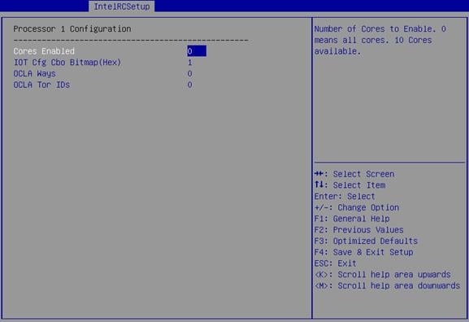This screenshot has height=322, width=469.
Task: Click the Processor 1 Configuration heading
Action: (72, 28)
